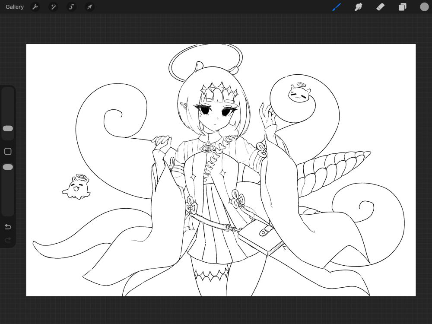Select the Paint brush tool
This screenshot has width=432, height=324.
(x=337, y=7)
